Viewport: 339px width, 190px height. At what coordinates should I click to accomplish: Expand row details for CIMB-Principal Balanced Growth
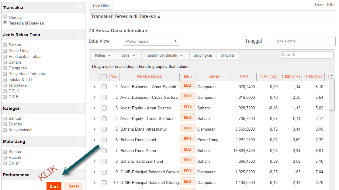coord(95,172)
